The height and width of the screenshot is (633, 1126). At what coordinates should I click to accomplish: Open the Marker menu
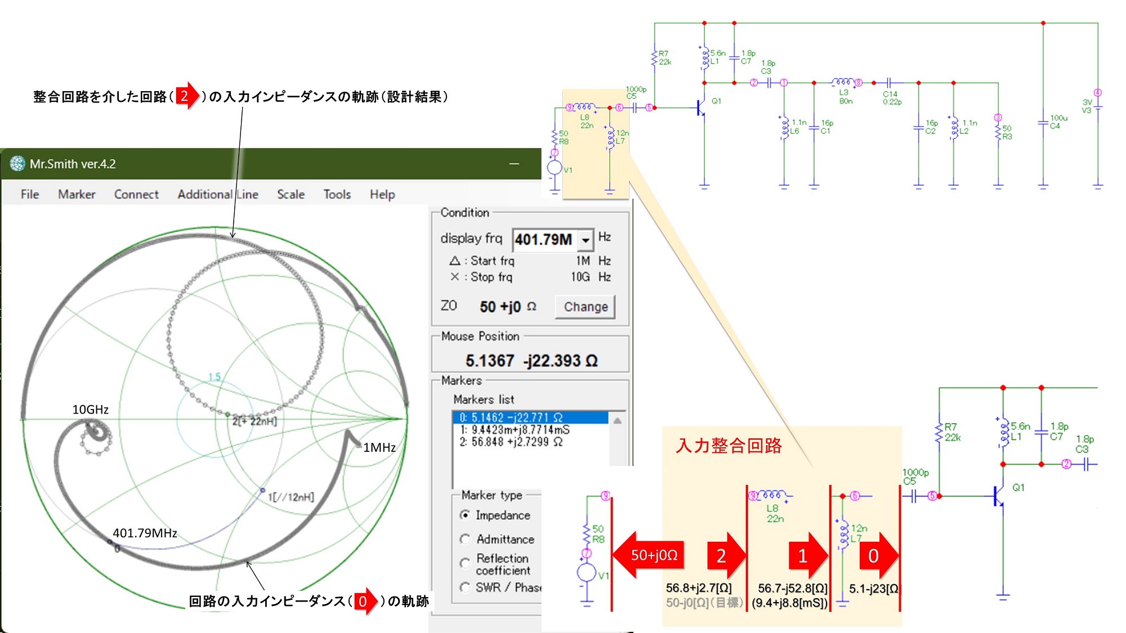[77, 194]
